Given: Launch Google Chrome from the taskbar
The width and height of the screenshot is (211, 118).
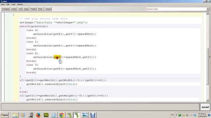Looking at the screenshot, I should pyautogui.click(x=62, y=115).
